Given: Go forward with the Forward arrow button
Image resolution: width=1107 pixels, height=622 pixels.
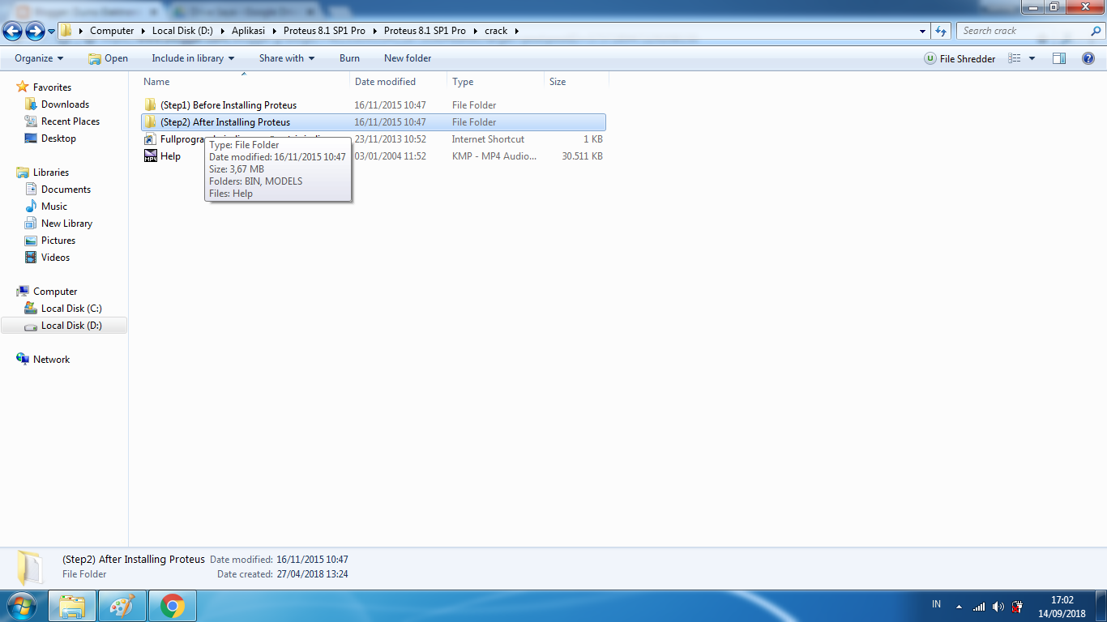Looking at the screenshot, I should (35, 31).
